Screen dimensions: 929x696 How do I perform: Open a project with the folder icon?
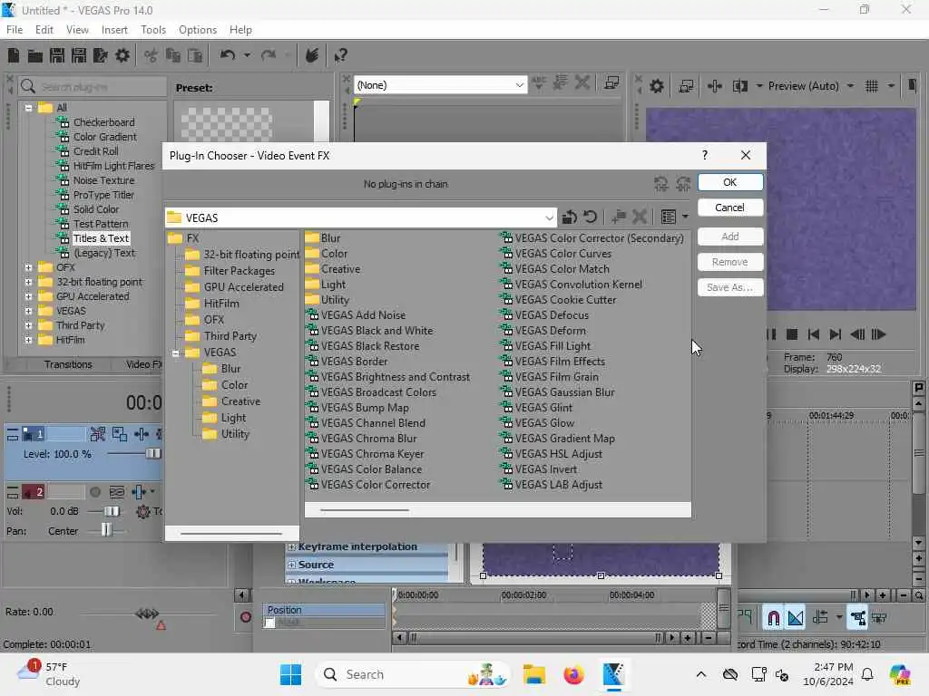click(35, 55)
